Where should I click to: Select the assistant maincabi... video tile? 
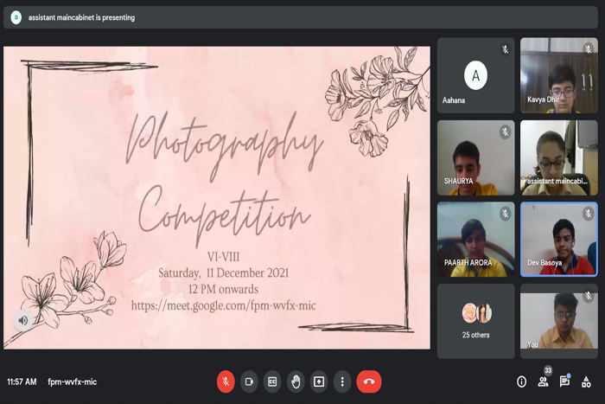[559, 157]
